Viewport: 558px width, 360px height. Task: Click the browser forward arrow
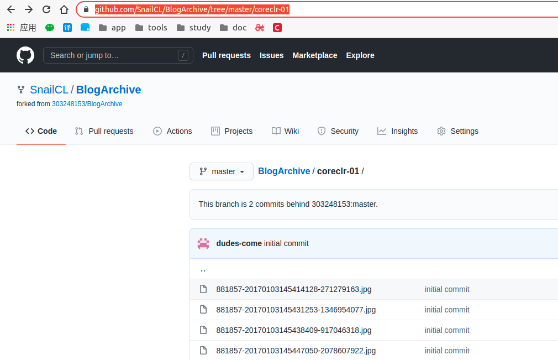[x=29, y=9]
